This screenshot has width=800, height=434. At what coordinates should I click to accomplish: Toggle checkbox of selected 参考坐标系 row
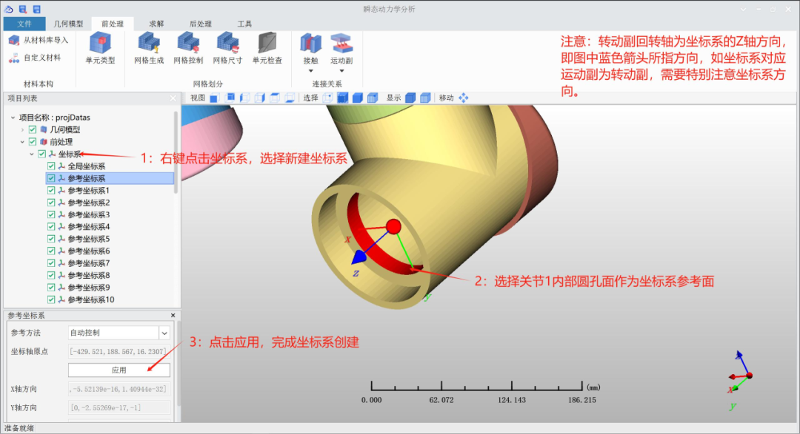point(51,178)
